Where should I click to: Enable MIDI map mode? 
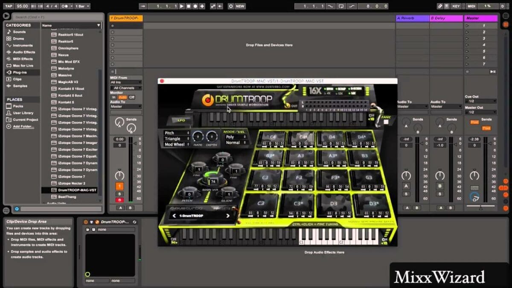[471, 6]
